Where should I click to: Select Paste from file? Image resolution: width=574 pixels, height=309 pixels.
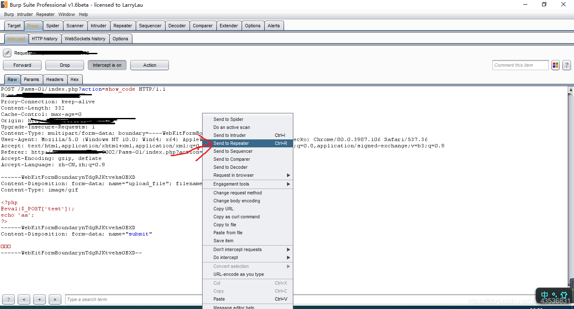pyautogui.click(x=248, y=233)
